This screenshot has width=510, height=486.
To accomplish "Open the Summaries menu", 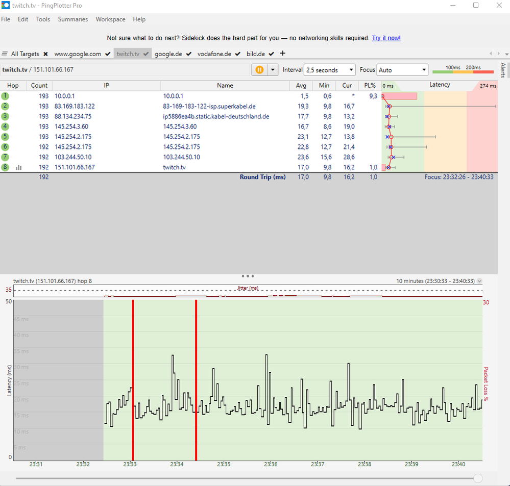I will 72,19.
